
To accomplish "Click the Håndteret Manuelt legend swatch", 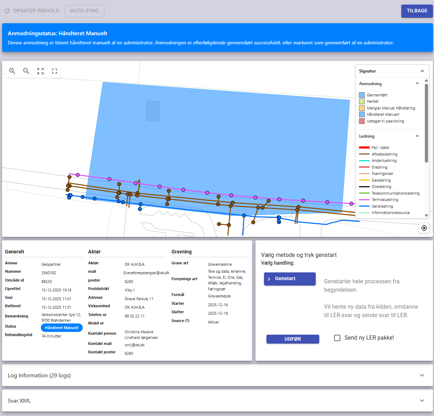I will (362, 114).
